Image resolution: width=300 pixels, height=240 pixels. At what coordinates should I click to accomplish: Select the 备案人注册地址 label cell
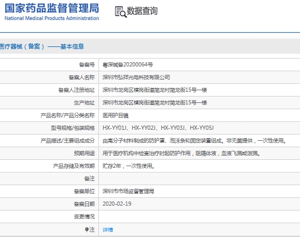coord(77,90)
